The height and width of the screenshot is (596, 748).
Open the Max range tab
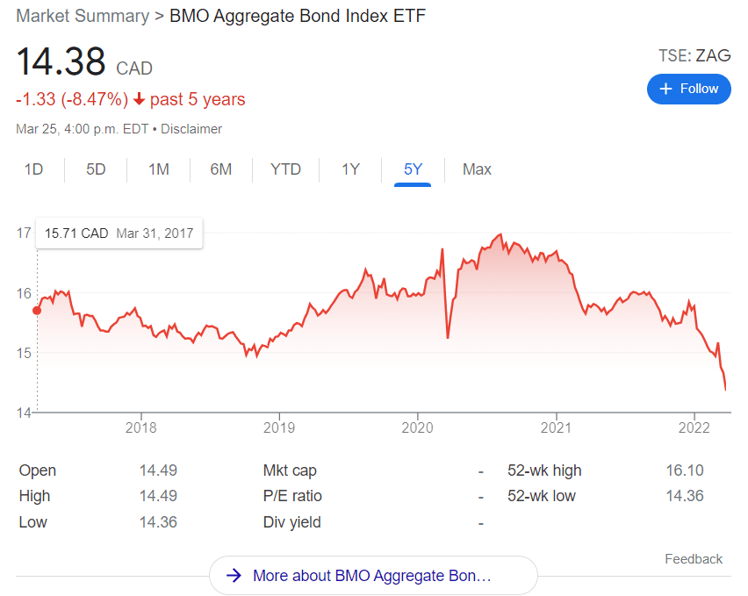click(x=477, y=169)
